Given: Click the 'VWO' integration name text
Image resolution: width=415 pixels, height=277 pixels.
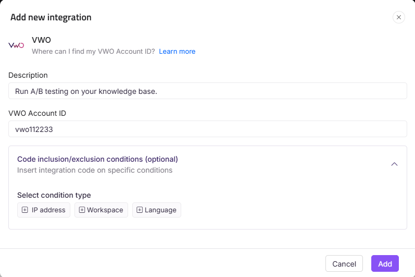Looking at the screenshot, I should 41,40.
